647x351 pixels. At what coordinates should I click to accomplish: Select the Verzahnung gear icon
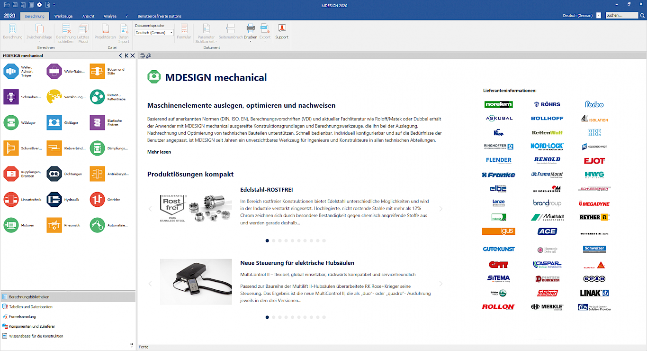(x=54, y=97)
